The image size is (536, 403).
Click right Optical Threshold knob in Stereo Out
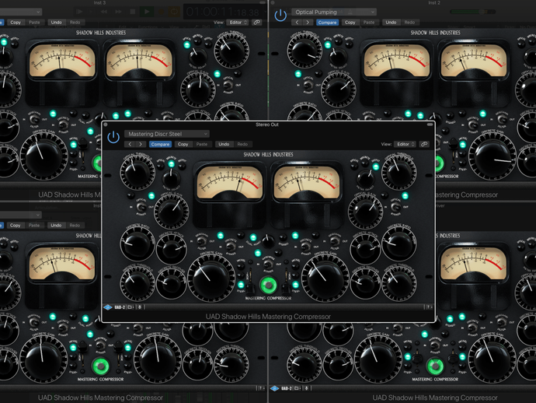(399, 172)
